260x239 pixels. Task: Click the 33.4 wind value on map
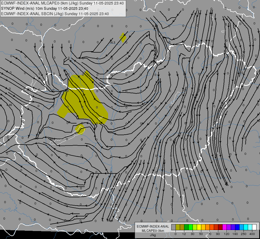52,139
